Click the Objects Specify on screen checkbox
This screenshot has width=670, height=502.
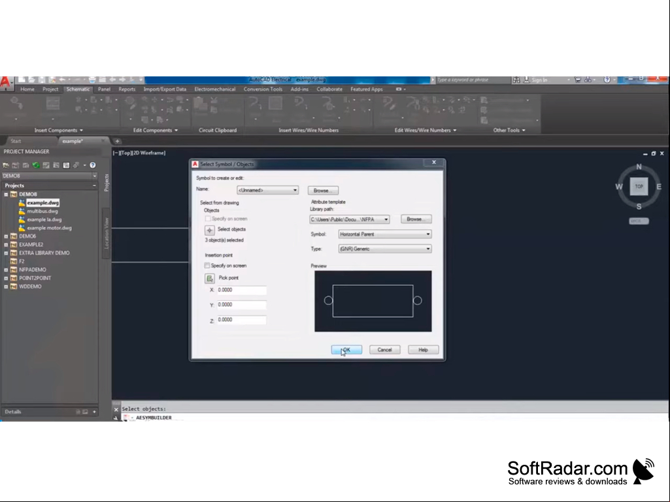coord(208,219)
